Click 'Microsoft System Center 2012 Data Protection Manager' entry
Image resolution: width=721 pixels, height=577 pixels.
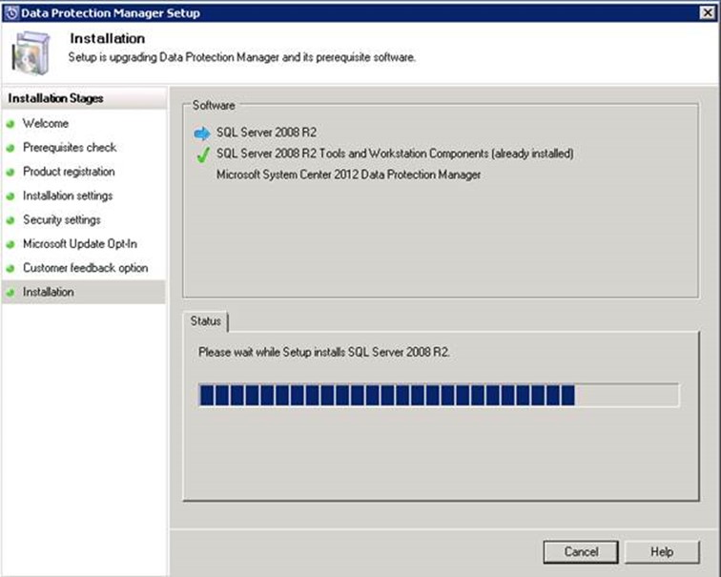(x=348, y=175)
